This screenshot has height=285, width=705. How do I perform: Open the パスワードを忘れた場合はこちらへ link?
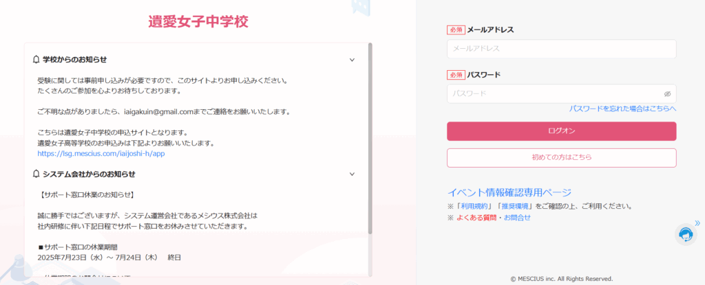[622, 109]
